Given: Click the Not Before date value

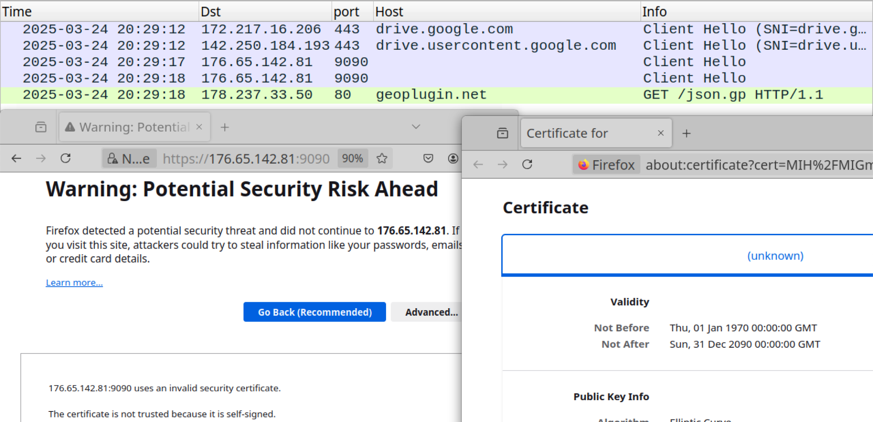Looking at the screenshot, I should point(743,328).
